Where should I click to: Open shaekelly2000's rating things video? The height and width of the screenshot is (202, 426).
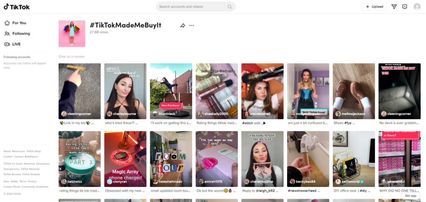click(216, 91)
